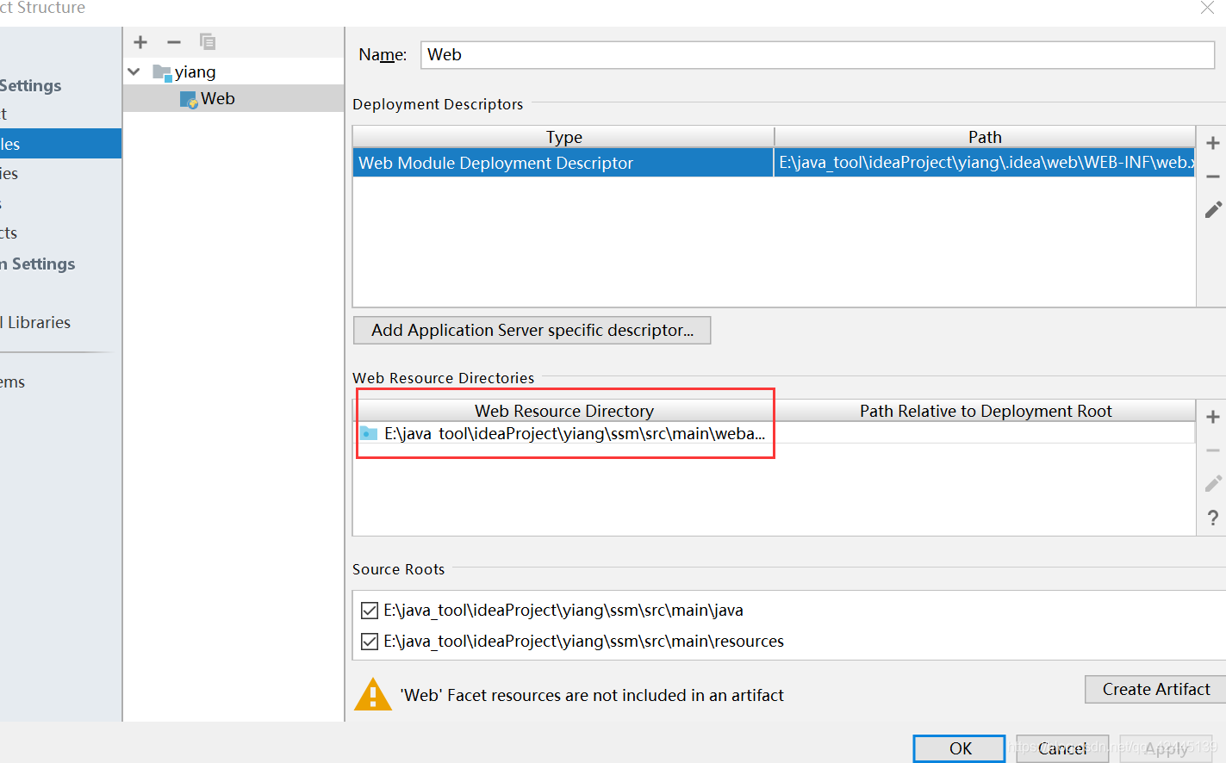Screen dimensions: 1226x763
Task: Click the Apply button
Action: [1166, 748]
